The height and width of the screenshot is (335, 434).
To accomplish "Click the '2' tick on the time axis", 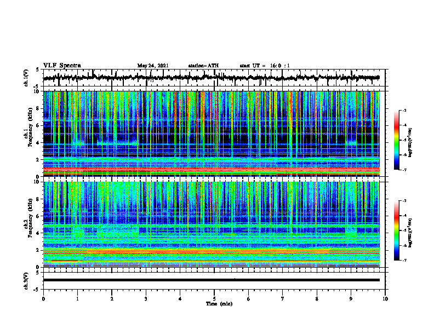I will (112, 299).
